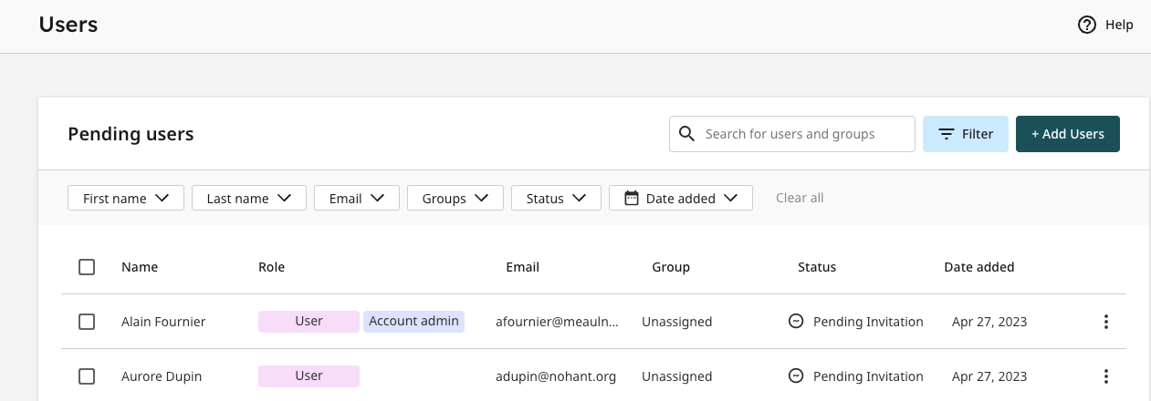Click pending status icon for Aurore Dupin
The width and height of the screenshot is (1151, 401).
(x=796, y=376)
